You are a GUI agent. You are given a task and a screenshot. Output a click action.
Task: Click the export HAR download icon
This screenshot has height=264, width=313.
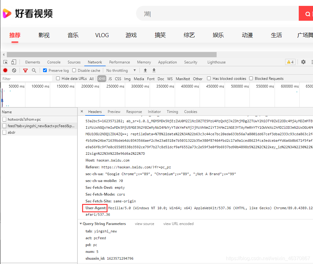click(x=154, y=70)
